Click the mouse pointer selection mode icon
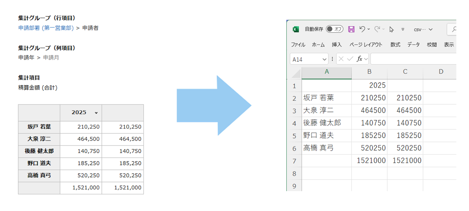 [391, 29]
